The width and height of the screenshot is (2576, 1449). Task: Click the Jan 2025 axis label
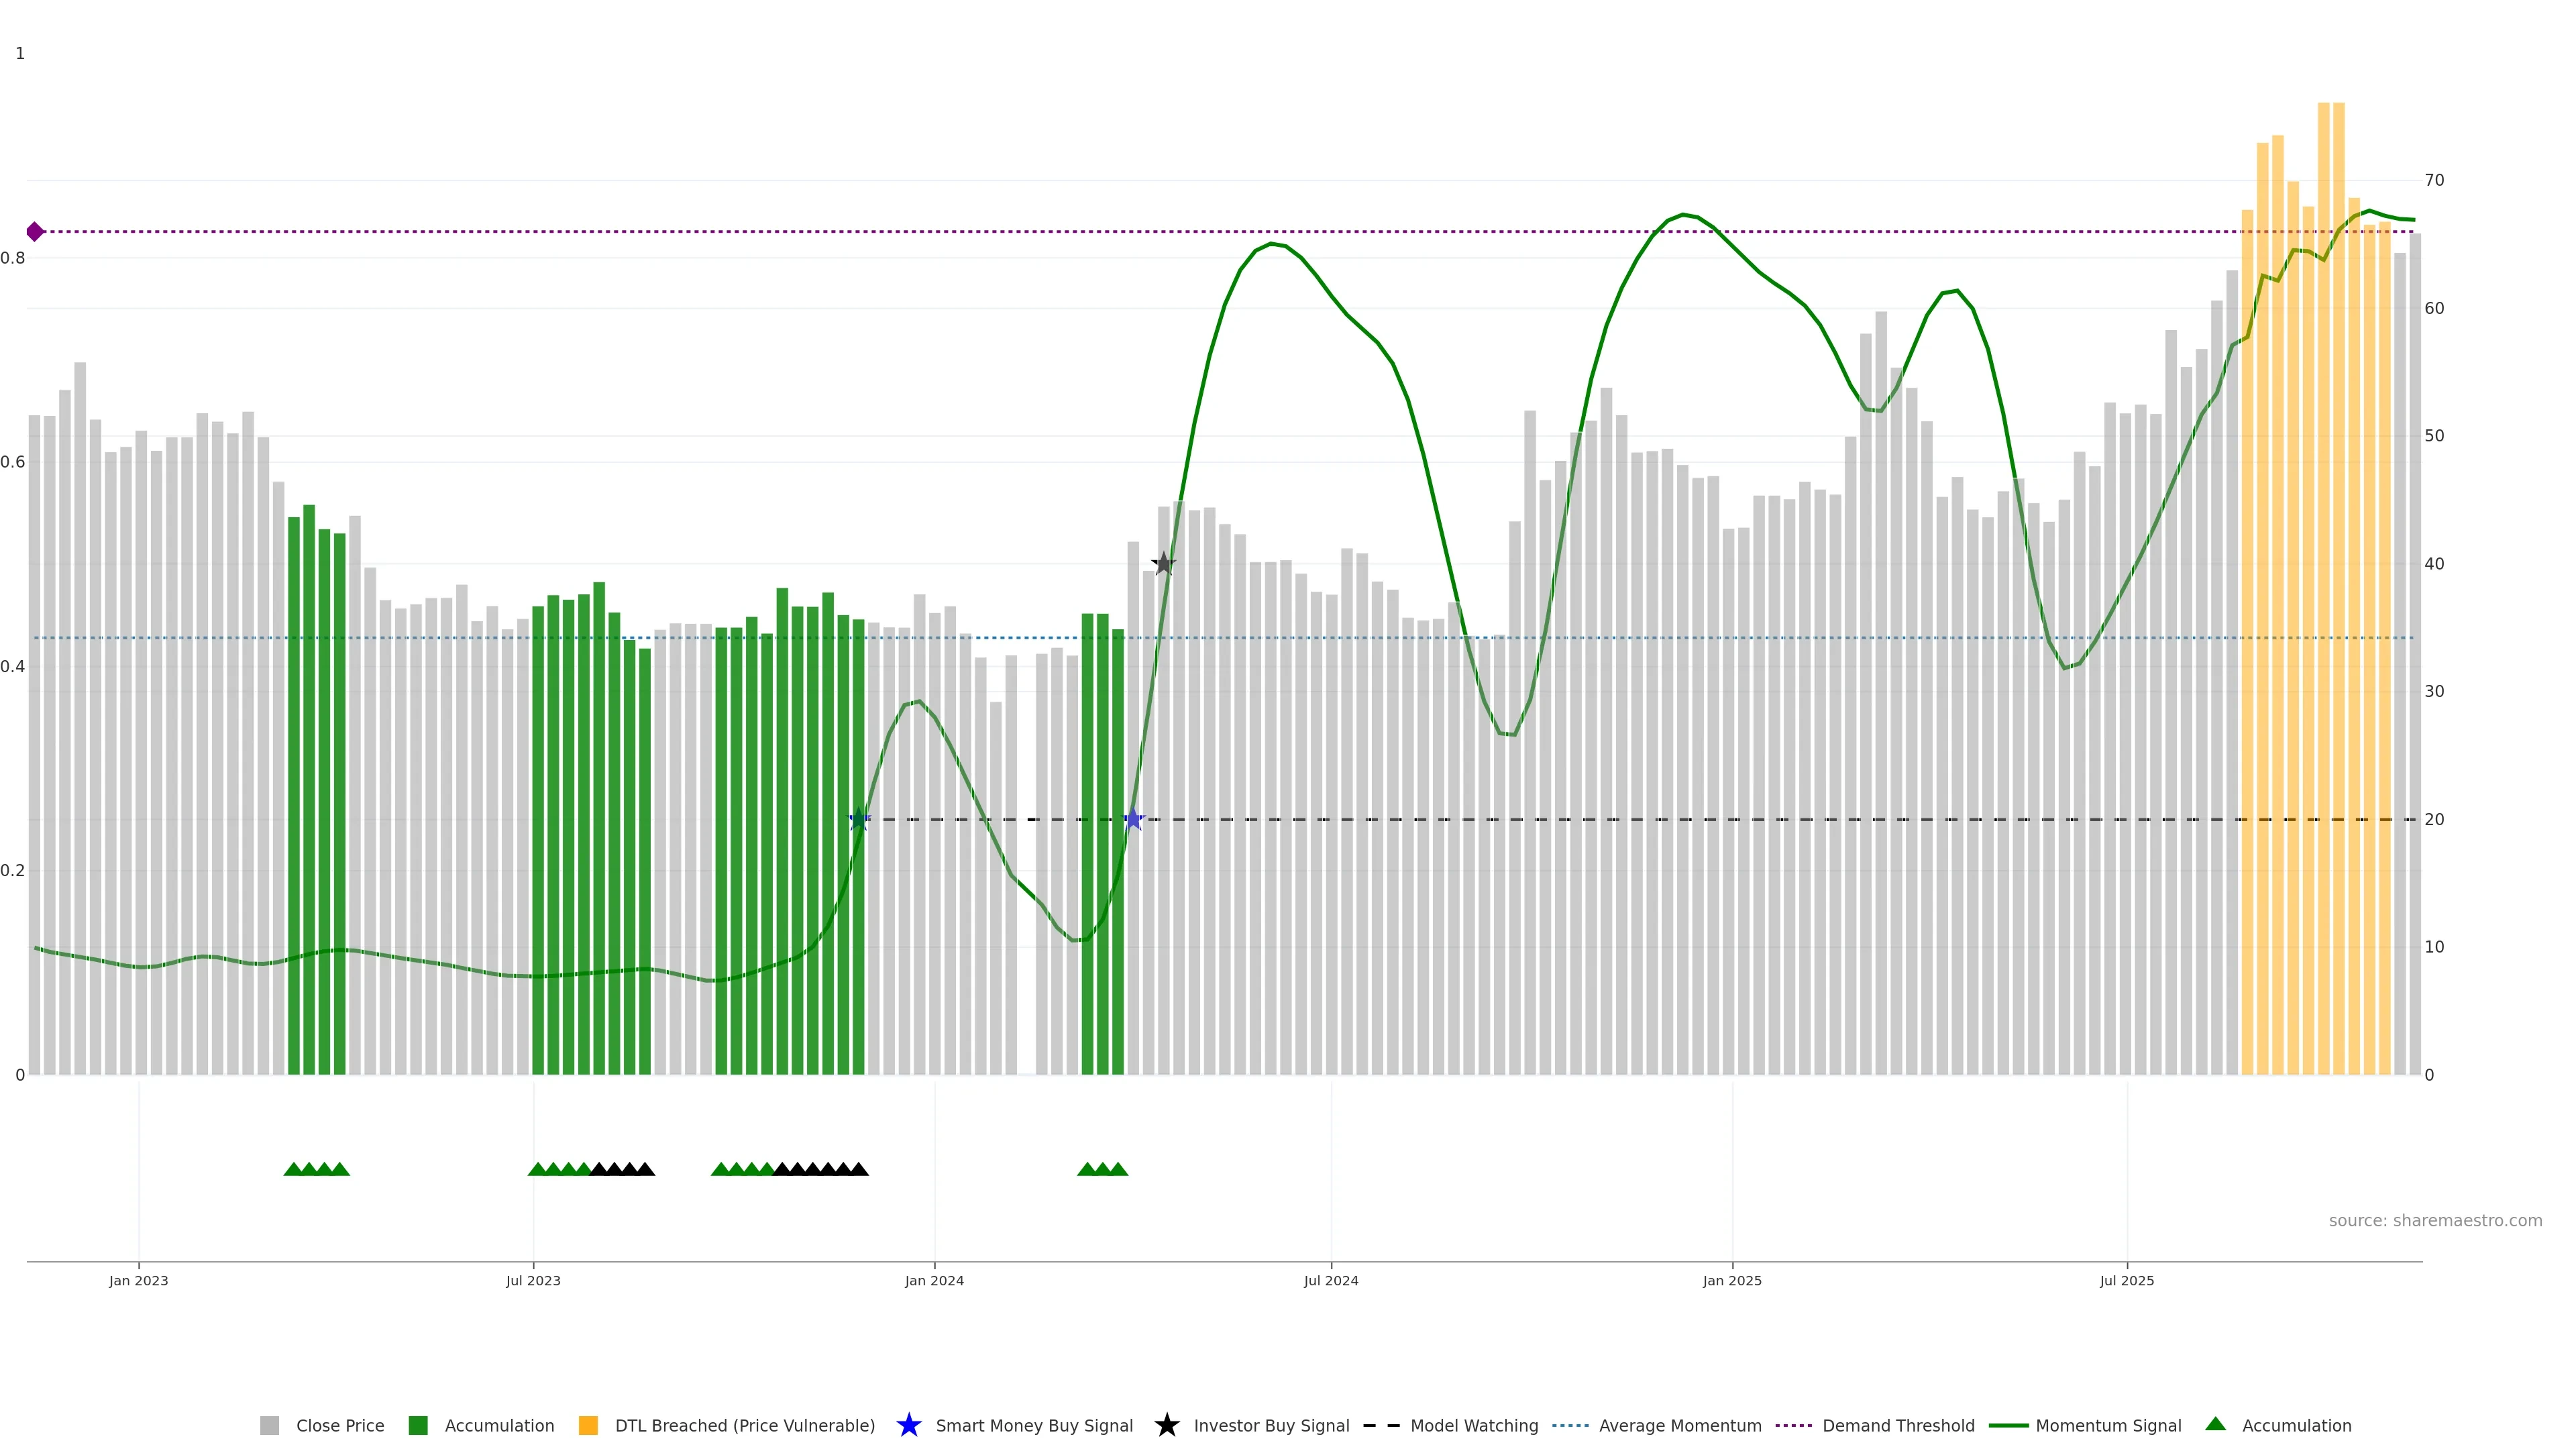(1731, 1281)
